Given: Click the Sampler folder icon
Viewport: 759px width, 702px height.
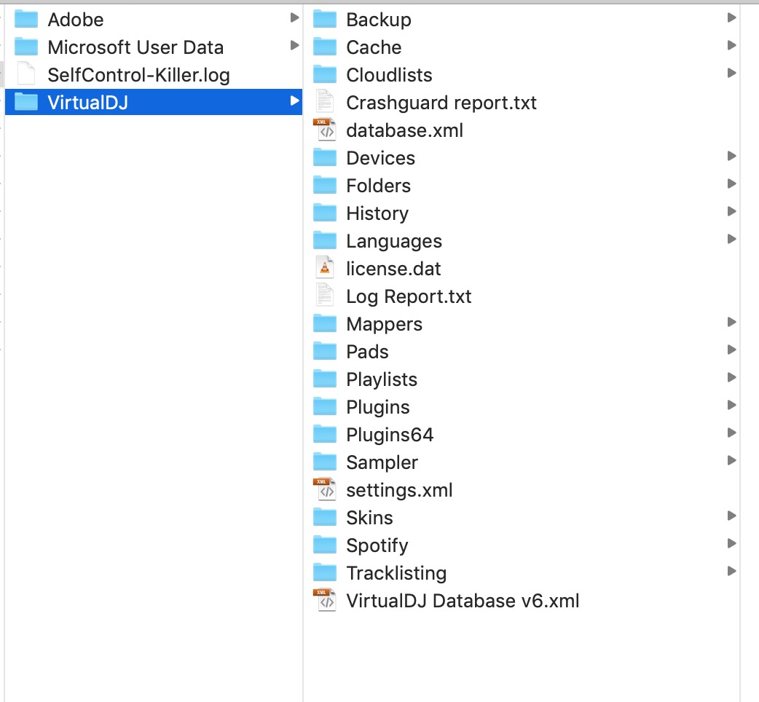Looking at the screenshot, I should pos(325,462).
